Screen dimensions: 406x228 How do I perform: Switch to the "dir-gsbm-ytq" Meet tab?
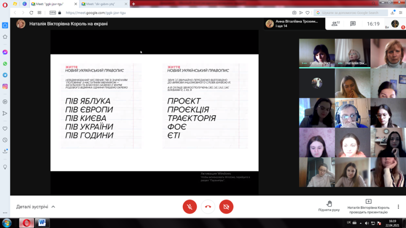coord(101,4)
